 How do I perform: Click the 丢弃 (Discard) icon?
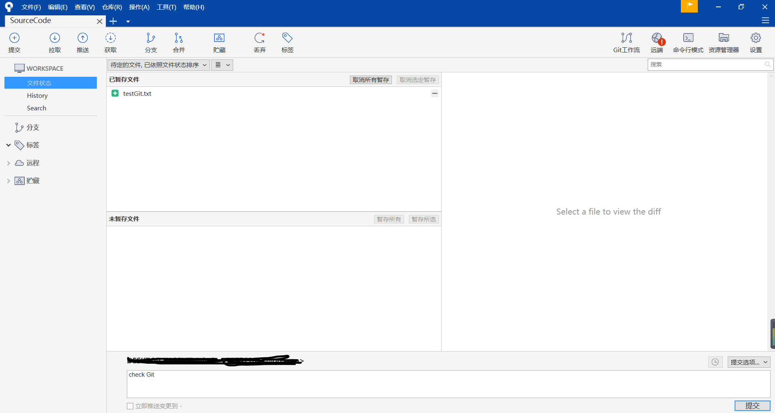pos(259,42)
